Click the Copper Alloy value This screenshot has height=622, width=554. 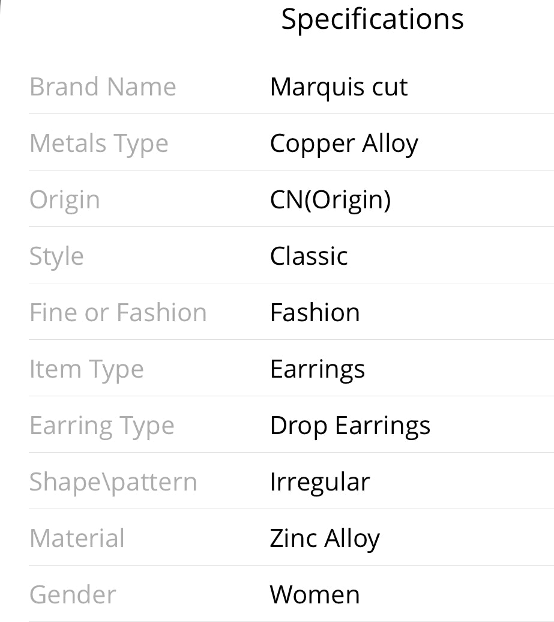pyautogui.click(x=344, y=144)
